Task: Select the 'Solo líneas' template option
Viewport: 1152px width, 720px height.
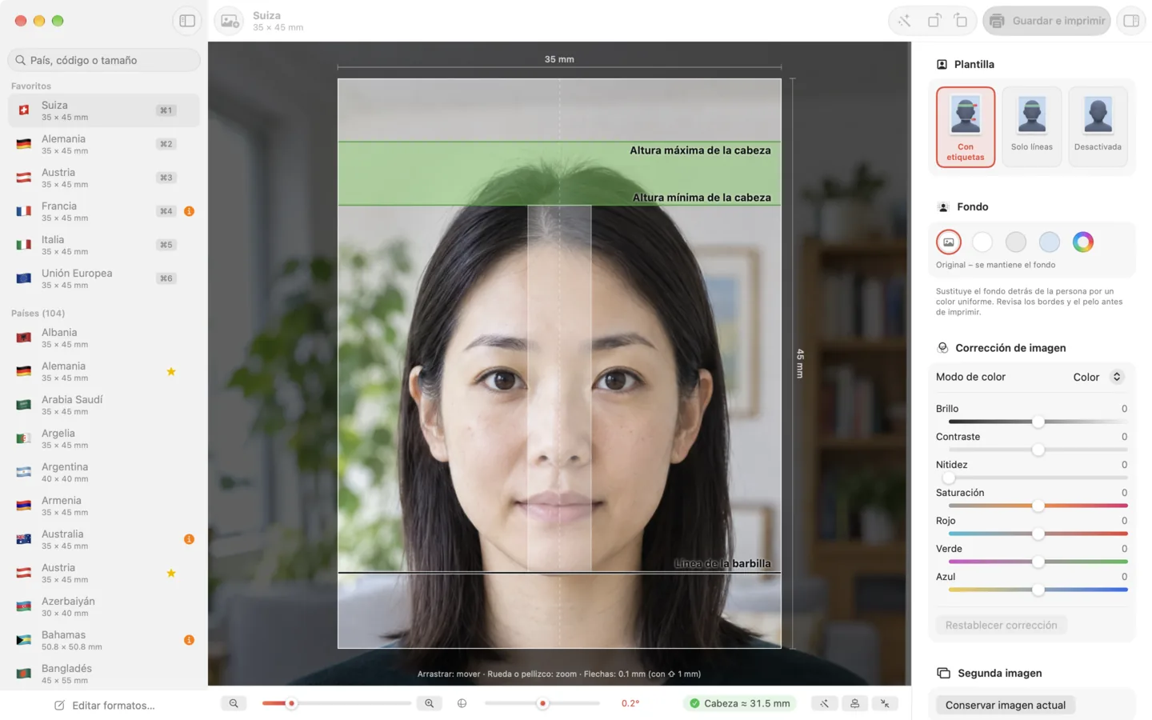Action: click(1031, 127)
